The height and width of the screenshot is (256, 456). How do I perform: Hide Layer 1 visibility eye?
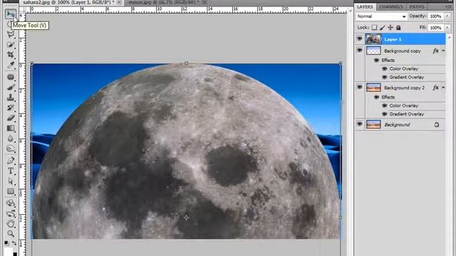tap(359, 38)
